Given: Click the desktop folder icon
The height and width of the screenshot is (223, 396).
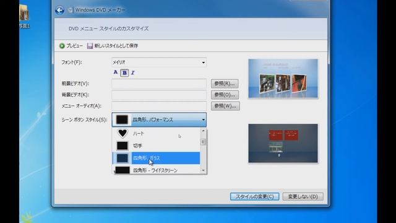Looking at the screenshot, I should click(x=24, y=13).
